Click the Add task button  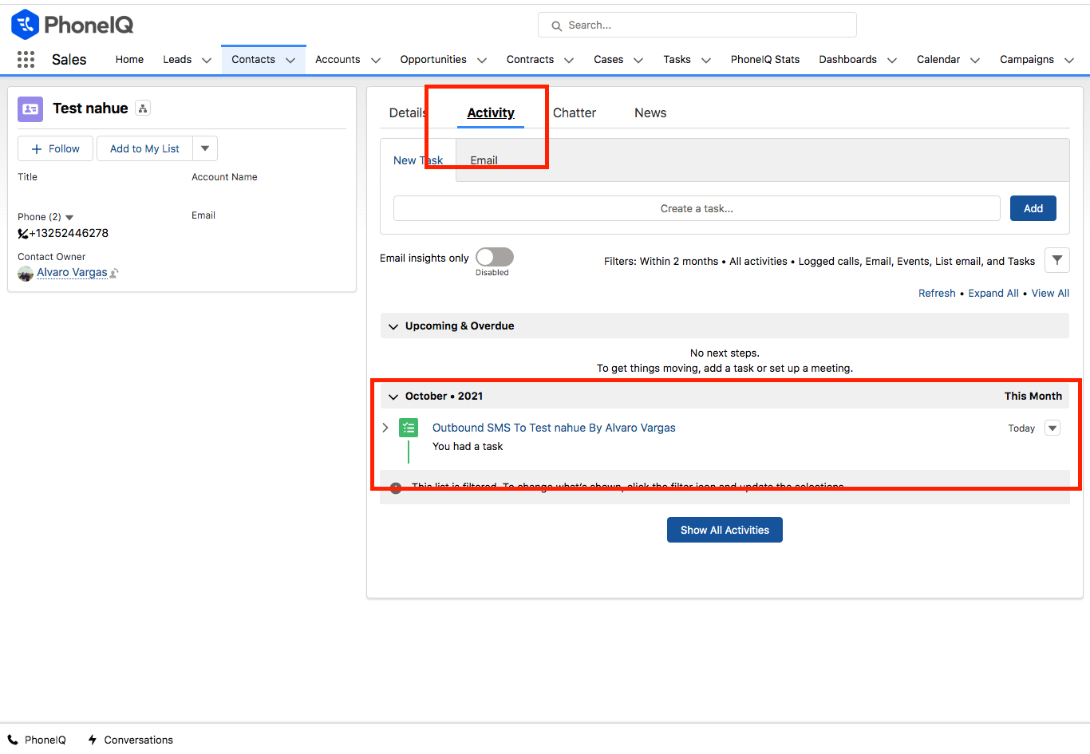1033,208
